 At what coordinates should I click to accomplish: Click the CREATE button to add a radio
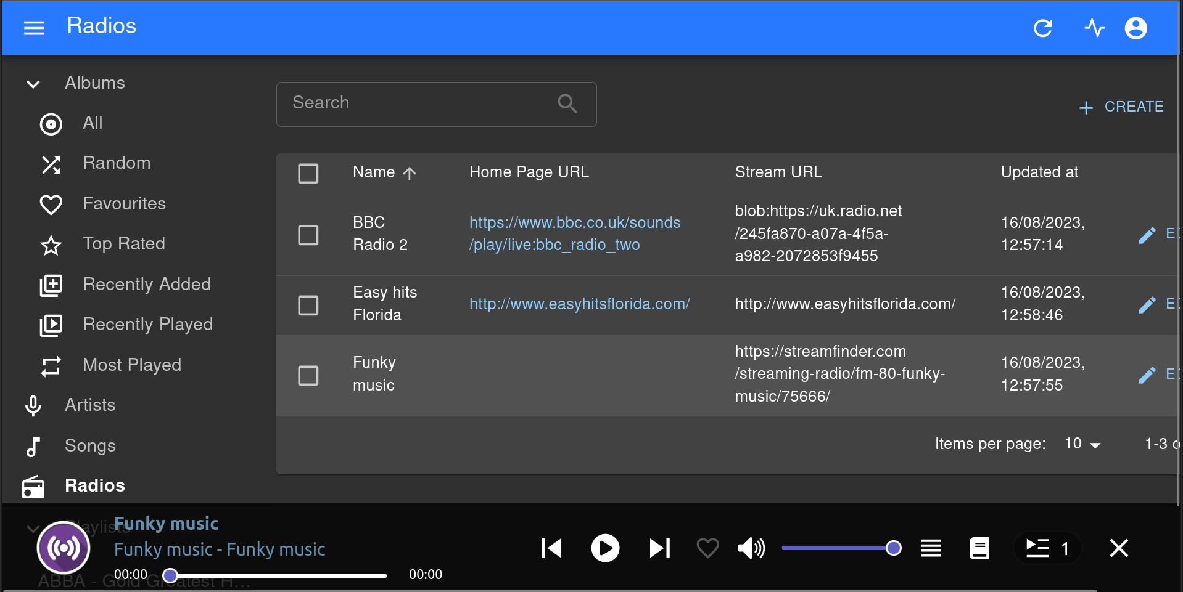pyautogui.click(x=1121, y=107)
